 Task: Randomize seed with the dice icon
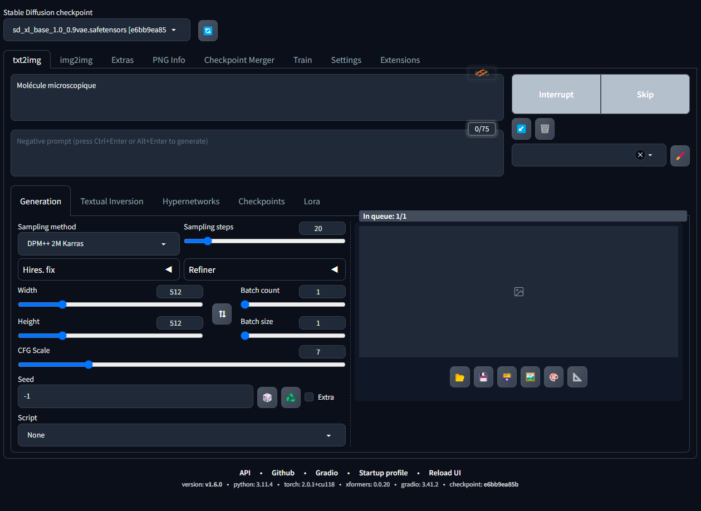tap(267, 397)
